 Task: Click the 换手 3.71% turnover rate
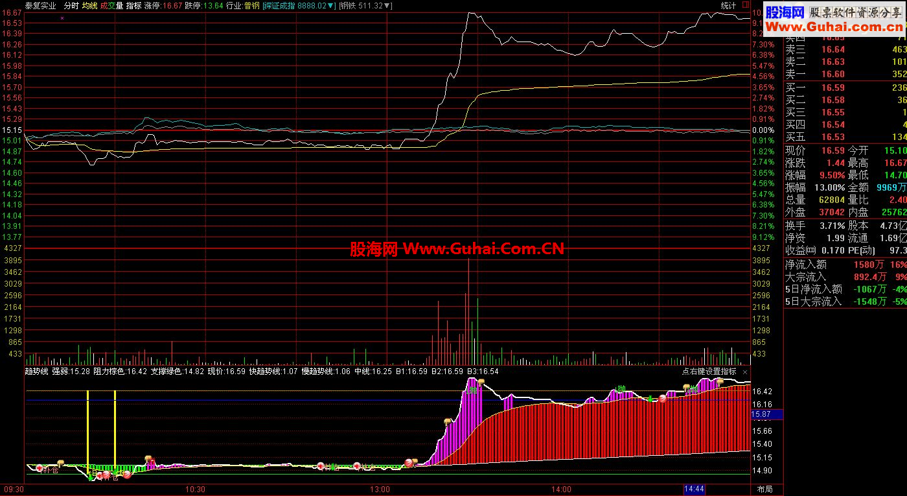tap(831, 226)
